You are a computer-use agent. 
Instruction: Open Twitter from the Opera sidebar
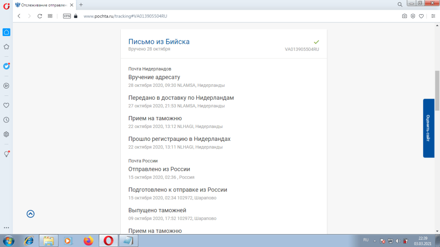6,66
